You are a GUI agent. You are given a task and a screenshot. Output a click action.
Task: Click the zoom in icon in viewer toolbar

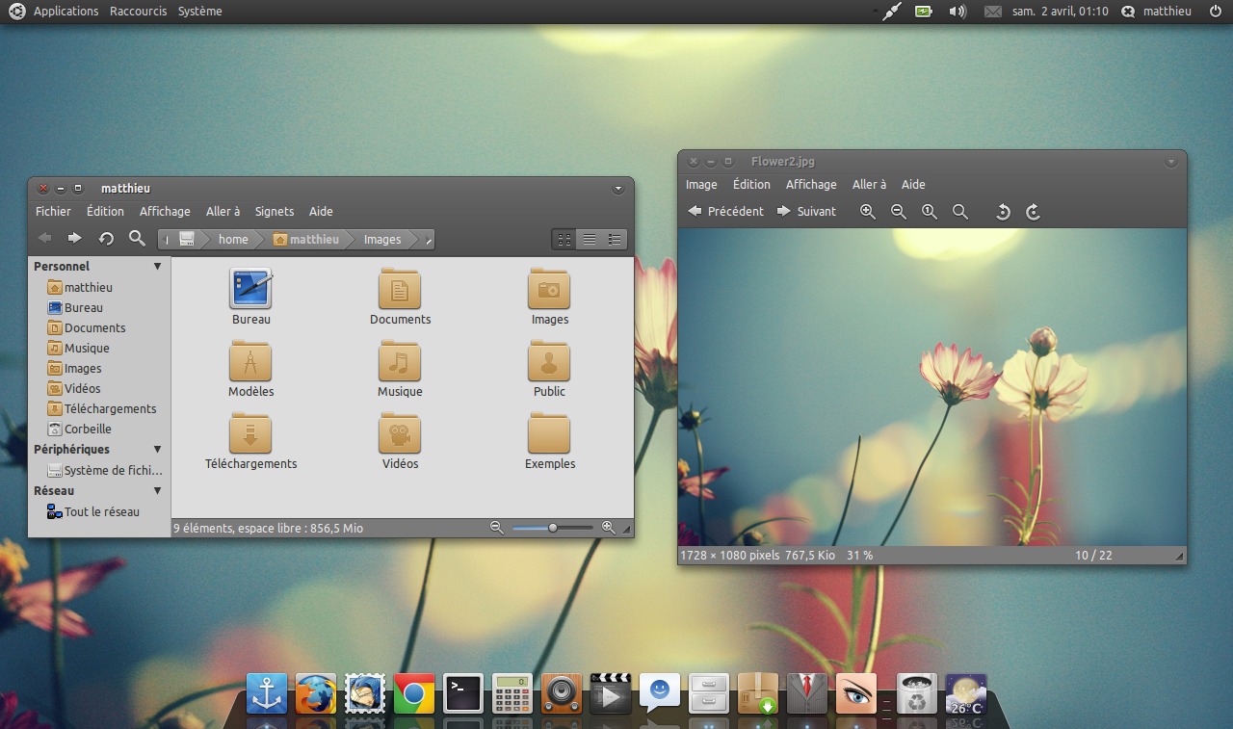click(868, 212)
